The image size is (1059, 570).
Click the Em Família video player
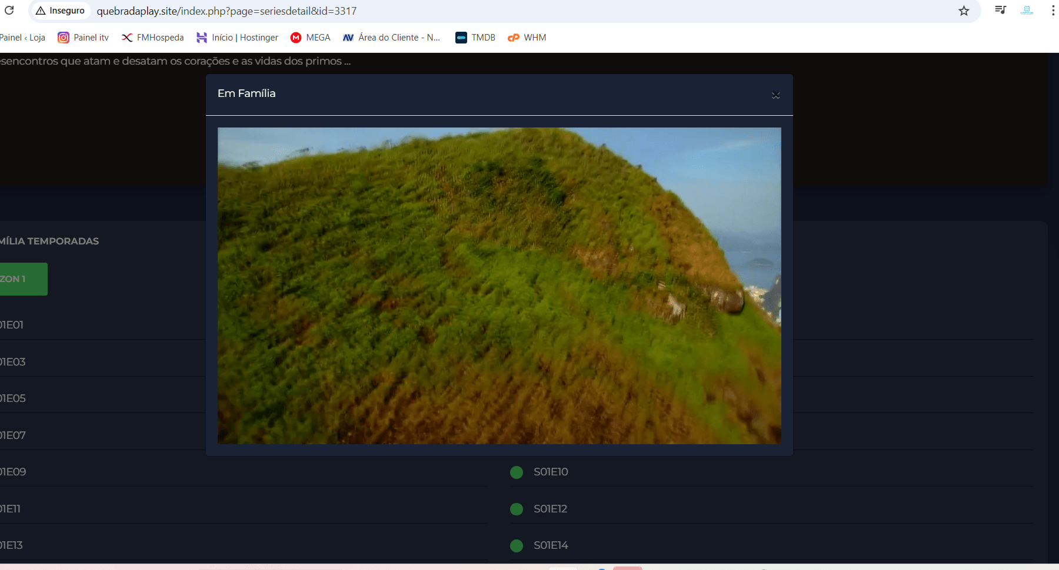[x=499, y=286]
